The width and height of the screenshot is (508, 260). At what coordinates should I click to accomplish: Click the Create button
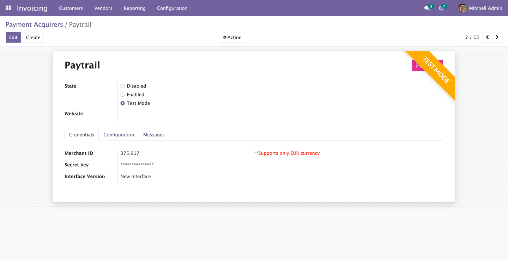pyautogui.click(x=33, y=37)
